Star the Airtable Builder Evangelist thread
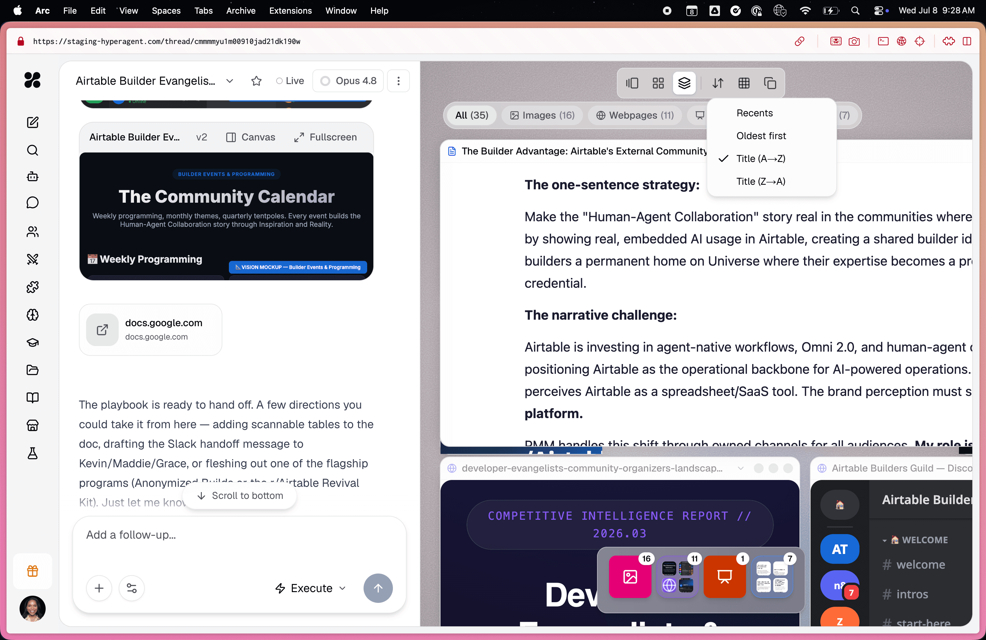This screenshot has width=986, height=640. point(256,81)
